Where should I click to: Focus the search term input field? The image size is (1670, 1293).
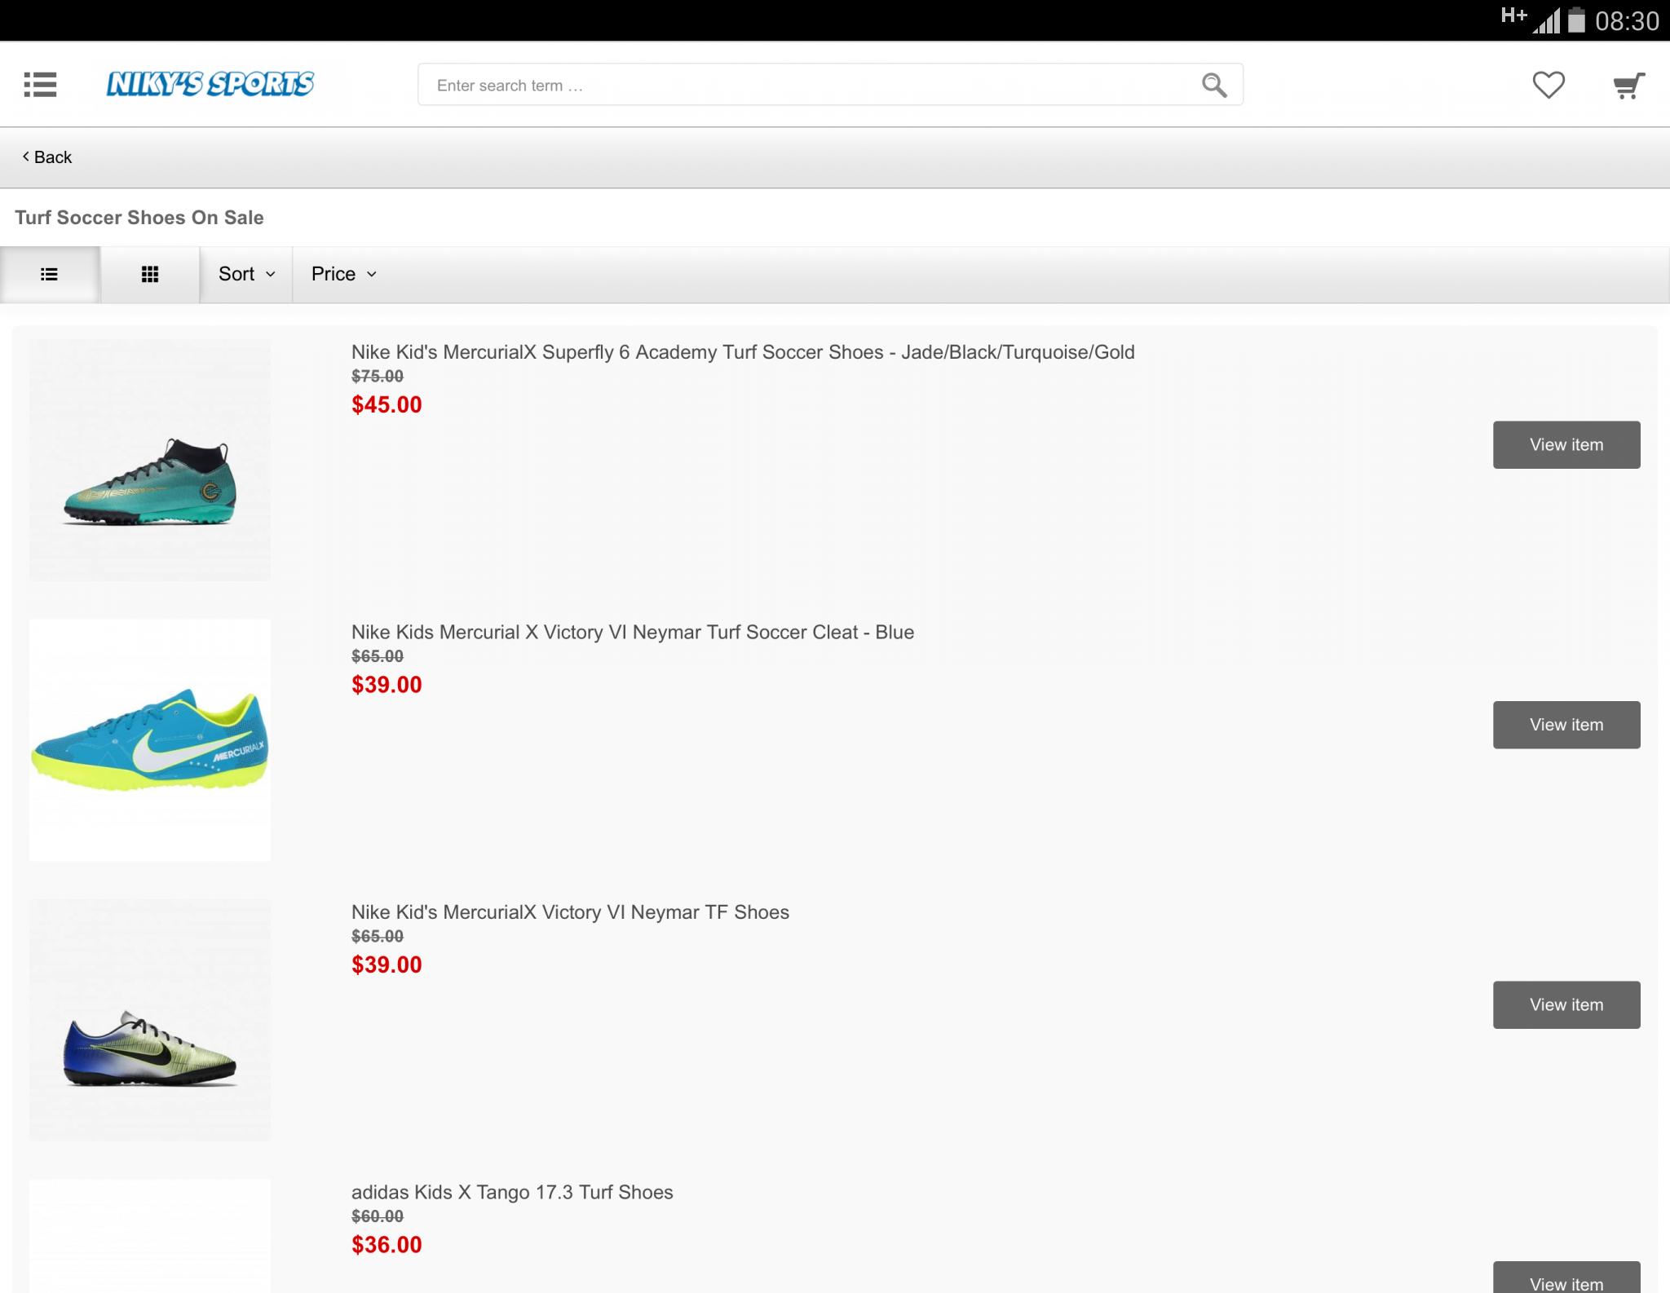[807, 85]
